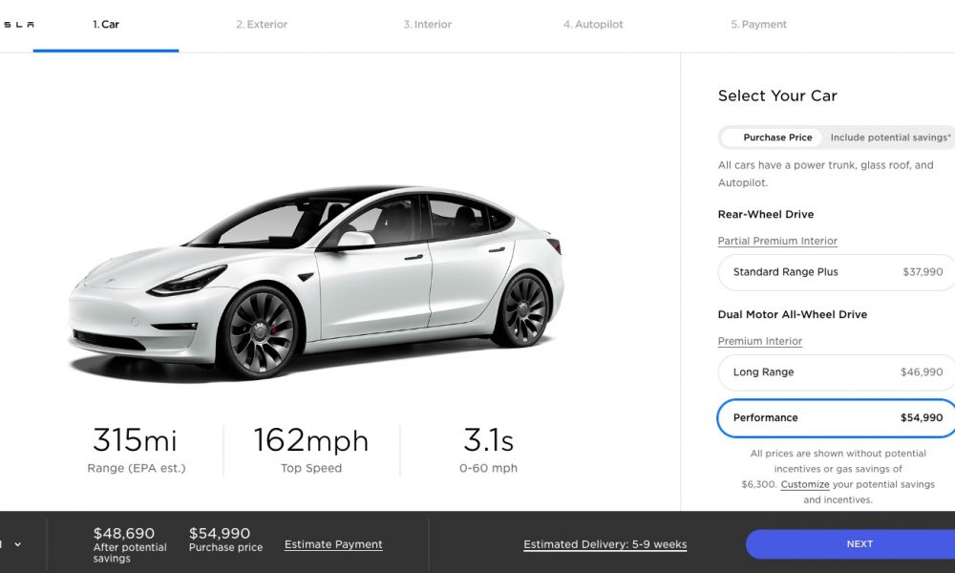Viewport: 955px width, 573px height.
Task: Click the Rear-Wheel Drive heading
Action: coord(766,214)
